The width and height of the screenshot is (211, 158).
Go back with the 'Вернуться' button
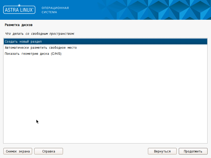(x=162, y=151)
